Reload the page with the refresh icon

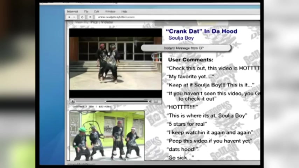pos(82,17)
